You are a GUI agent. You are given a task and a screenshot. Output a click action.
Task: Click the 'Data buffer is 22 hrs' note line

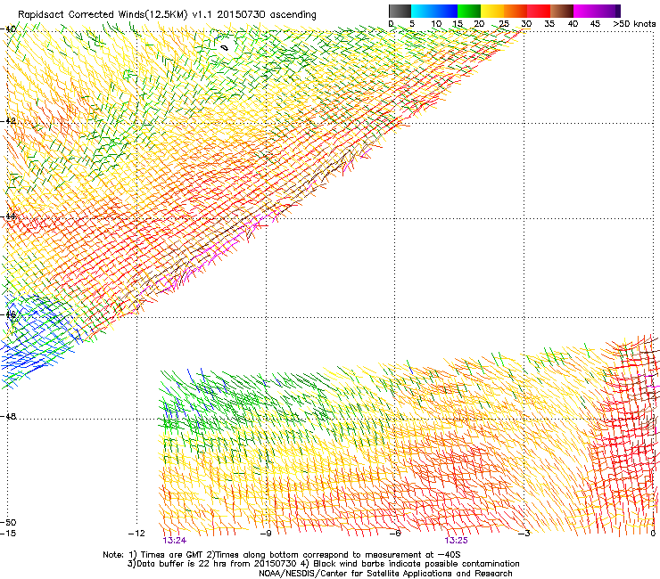point(323,564)
